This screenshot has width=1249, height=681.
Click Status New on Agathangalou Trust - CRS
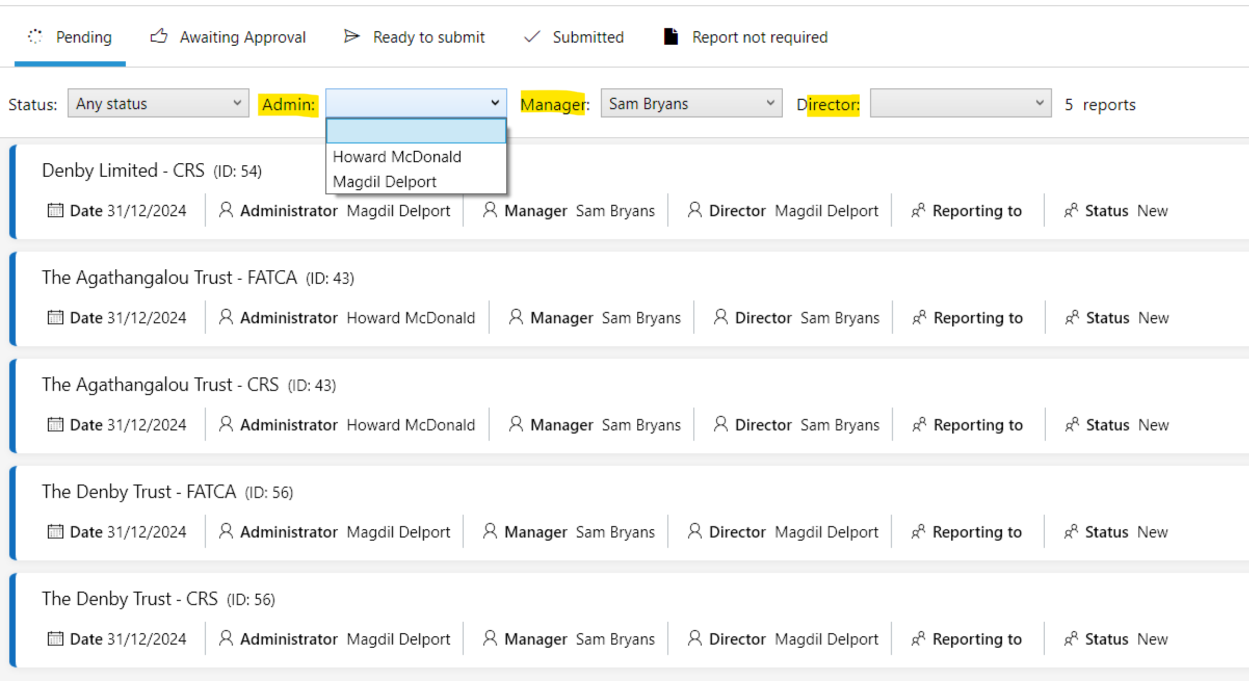1127,425
